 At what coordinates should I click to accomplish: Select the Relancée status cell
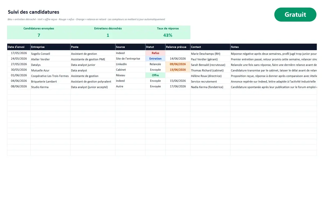click(155, 64)
